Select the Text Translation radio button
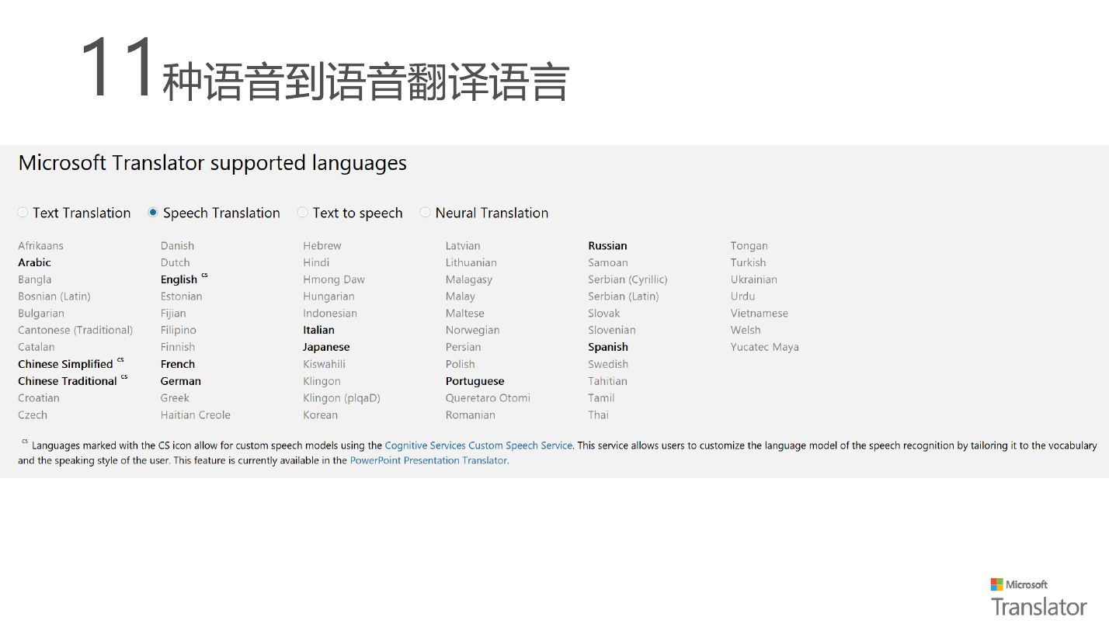 pos(23,213)
